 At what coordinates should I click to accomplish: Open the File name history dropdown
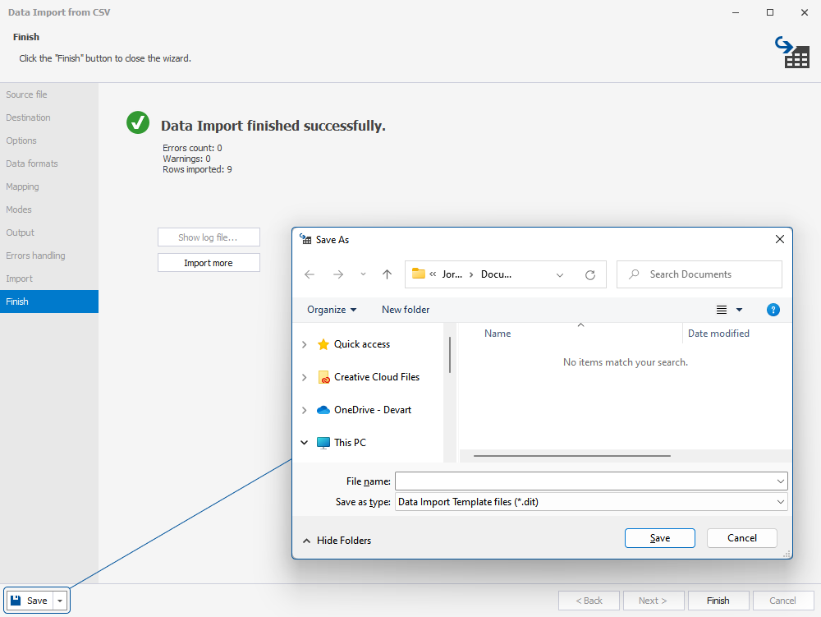pos(780,481)
